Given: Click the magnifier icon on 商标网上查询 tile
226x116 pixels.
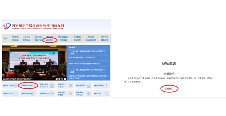Looking at the screenshot, I should [34, 86].
